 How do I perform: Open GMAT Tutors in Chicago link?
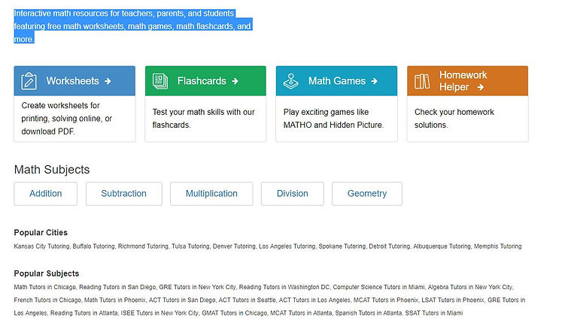coord(235,313)
